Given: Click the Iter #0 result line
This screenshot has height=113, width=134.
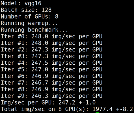Looking at the screenshot, I should pyautogui.click(x=51, y=37).
